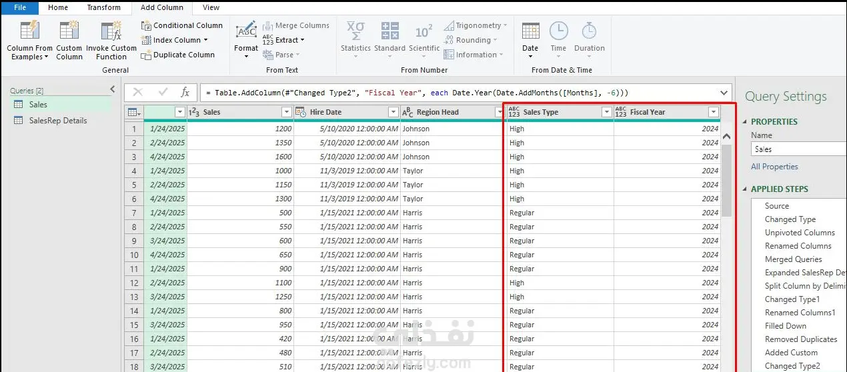This screenshot has height=372, width=847.
Task: Open Column From Examples tool
Action: (x=29, y=41)
